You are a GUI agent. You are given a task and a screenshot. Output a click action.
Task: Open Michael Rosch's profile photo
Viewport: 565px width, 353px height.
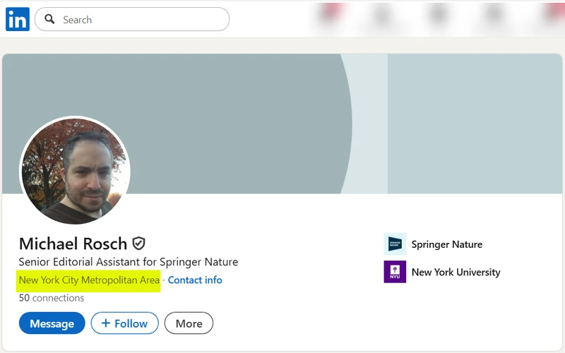75,170
